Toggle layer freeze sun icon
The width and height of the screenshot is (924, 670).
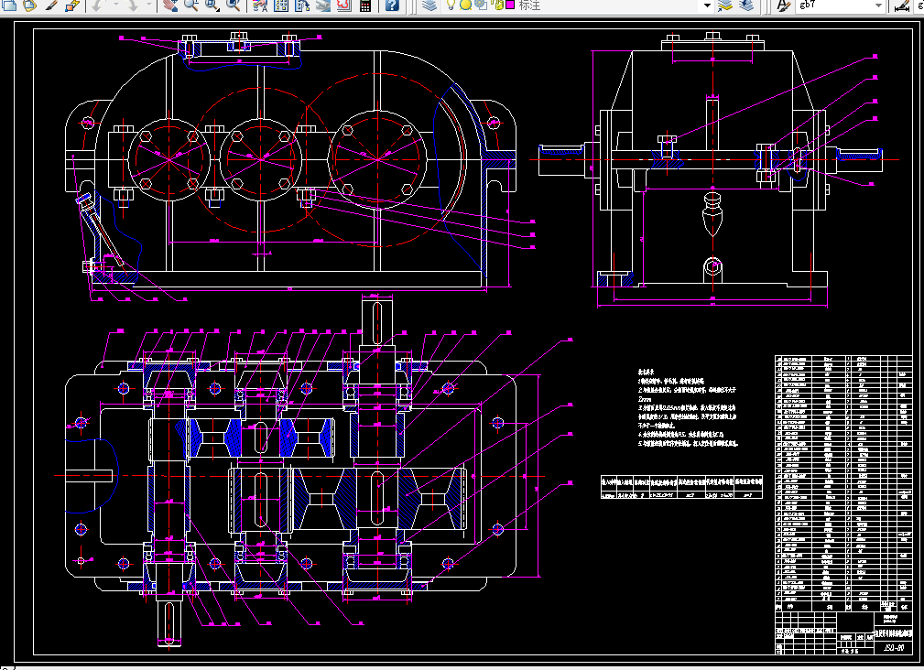tap(465, 5)
